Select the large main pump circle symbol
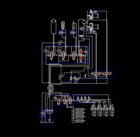This screenshot has height=137, width=140. pos(51,88)
